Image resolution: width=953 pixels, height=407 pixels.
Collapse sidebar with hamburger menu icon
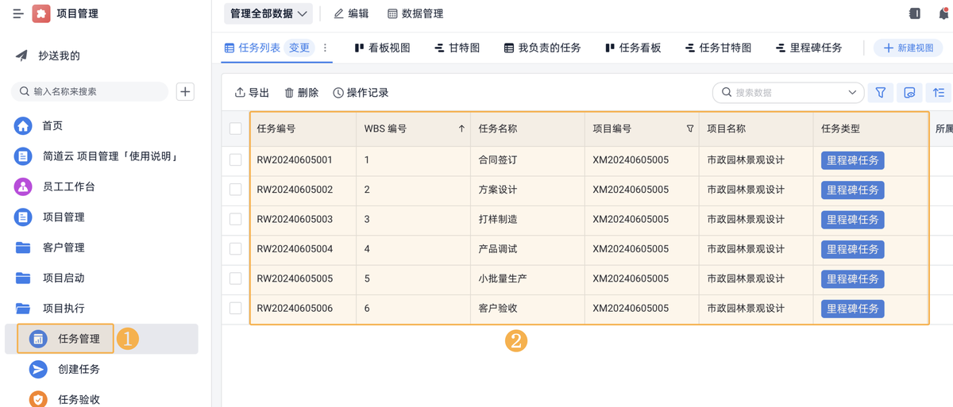[17, 13]
